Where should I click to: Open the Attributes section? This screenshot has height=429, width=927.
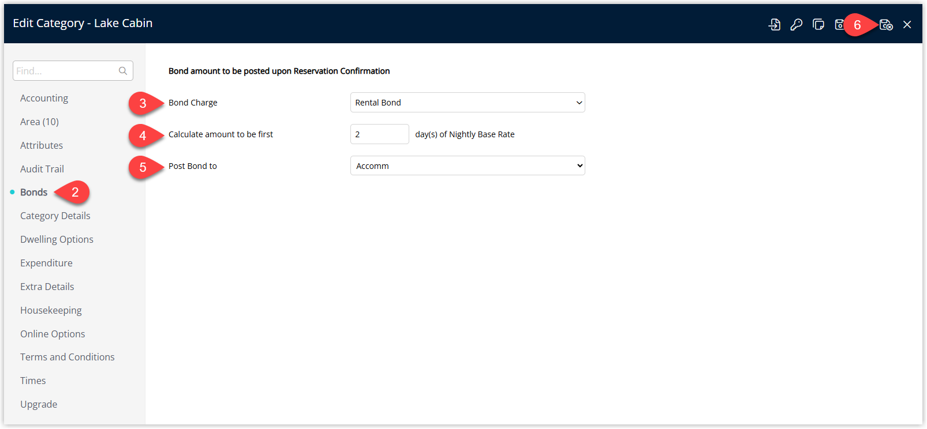(x=42, y=145)
